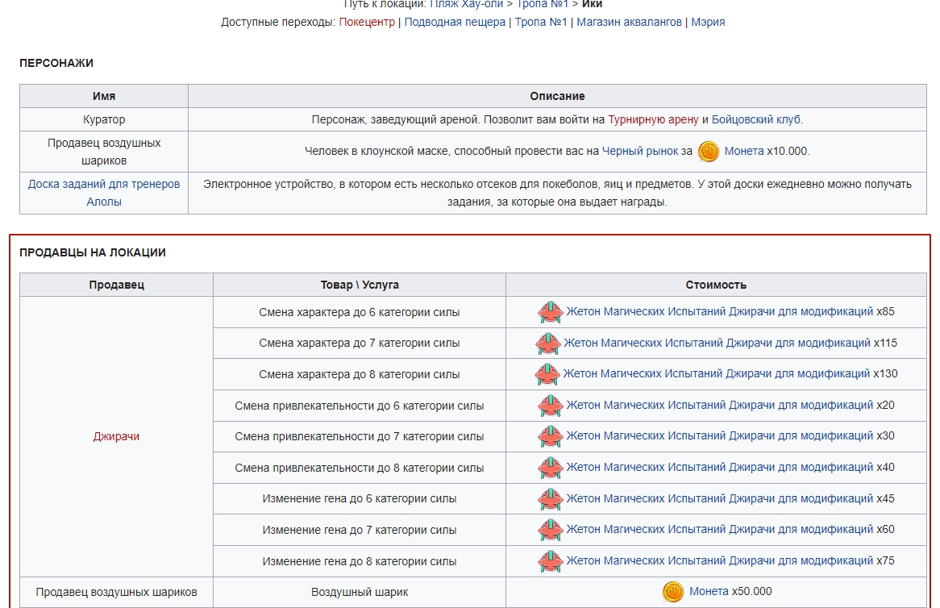Open the Джирачи seller link
This screenshot has width=940, height=608.
tap(116, 436)
